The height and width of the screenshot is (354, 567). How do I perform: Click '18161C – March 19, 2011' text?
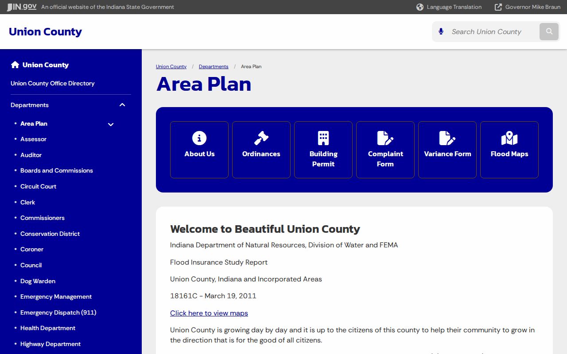pyautogui.click(x=213, y=296)
